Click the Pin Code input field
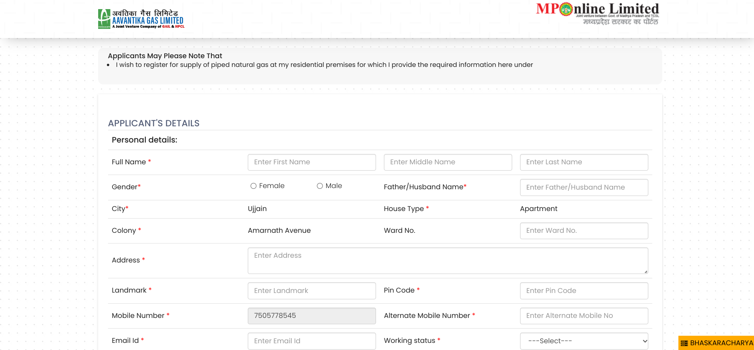The image size is (754, 350). pyautogui.click(x=584, y=291)
